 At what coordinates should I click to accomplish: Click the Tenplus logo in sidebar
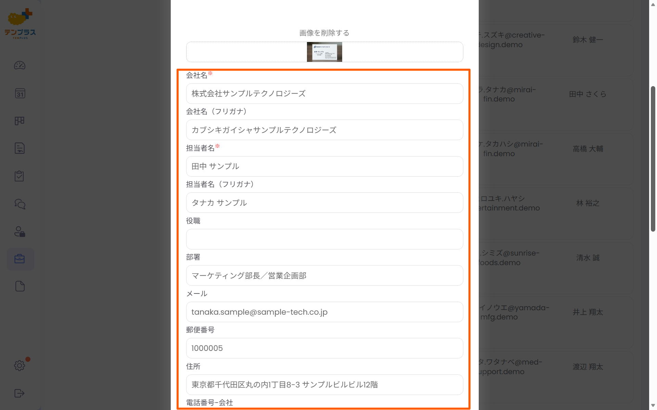20,24
